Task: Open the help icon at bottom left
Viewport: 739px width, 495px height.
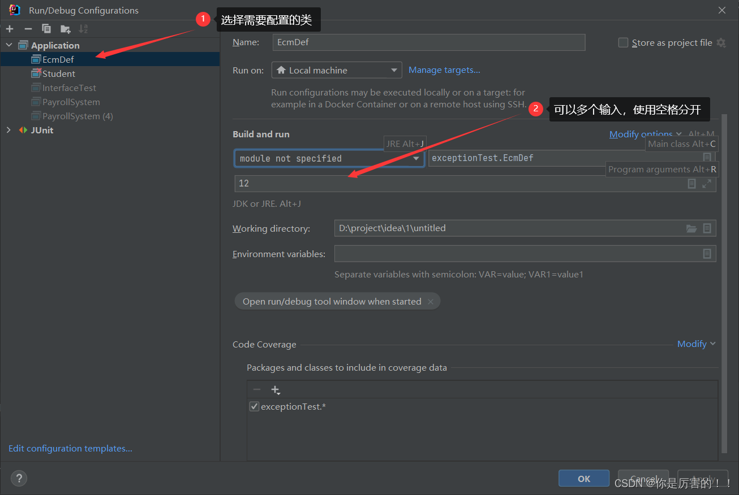Action: tap(19, 478)
